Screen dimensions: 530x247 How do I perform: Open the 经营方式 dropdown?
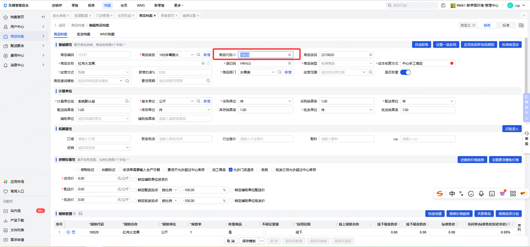103,72
